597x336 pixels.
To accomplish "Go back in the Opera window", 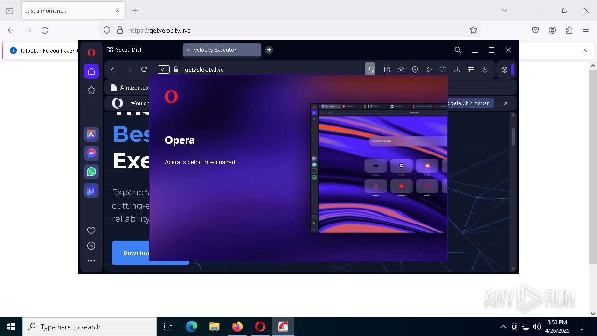I will 112,70.
